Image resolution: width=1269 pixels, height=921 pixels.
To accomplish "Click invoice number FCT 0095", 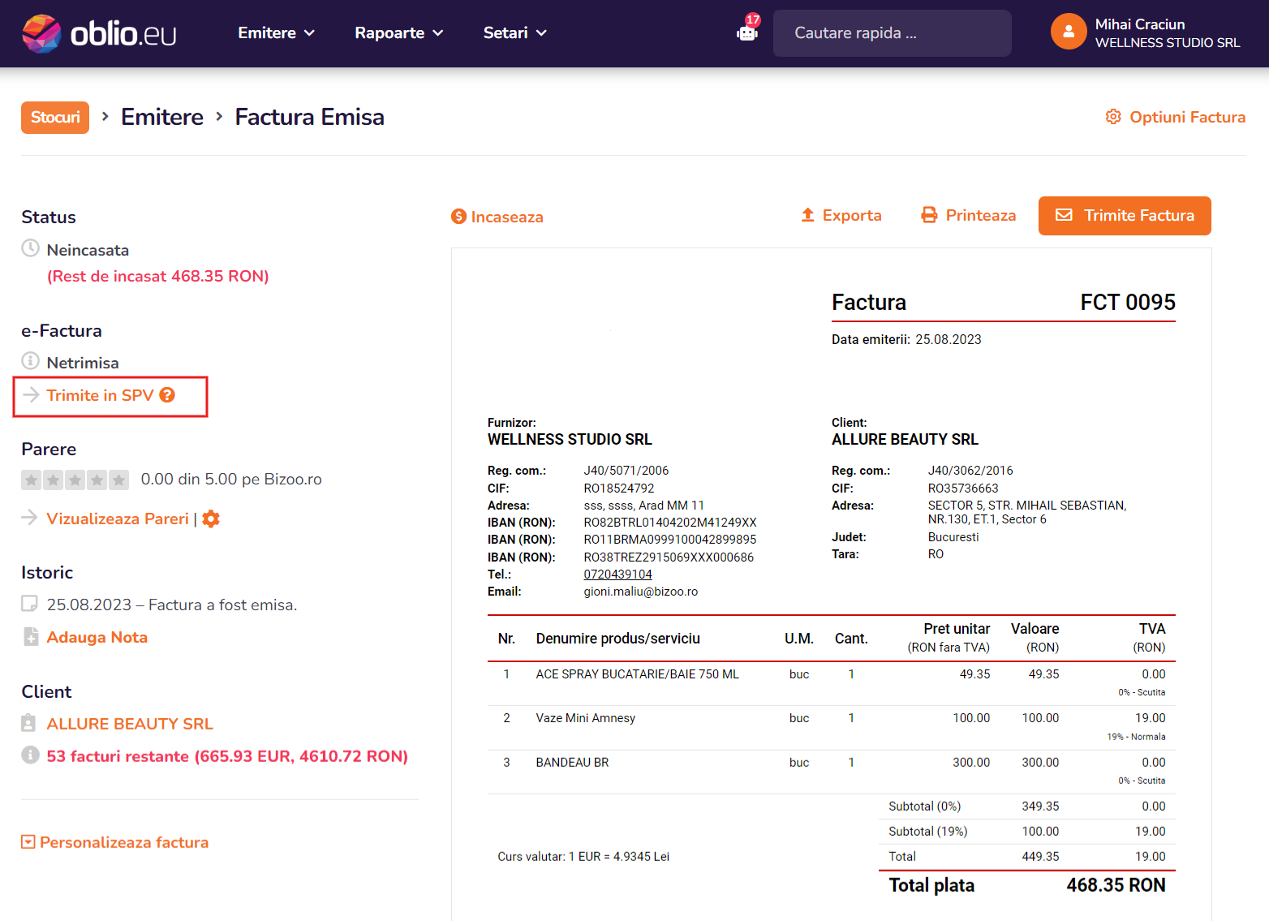I will [x=1128, y=303].
